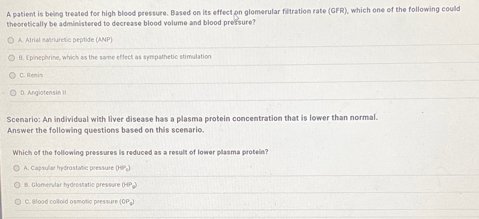
Task: Click the 'B. Glomerular hydrostatic pressure (HPg)' label
Action: [80, 185]
